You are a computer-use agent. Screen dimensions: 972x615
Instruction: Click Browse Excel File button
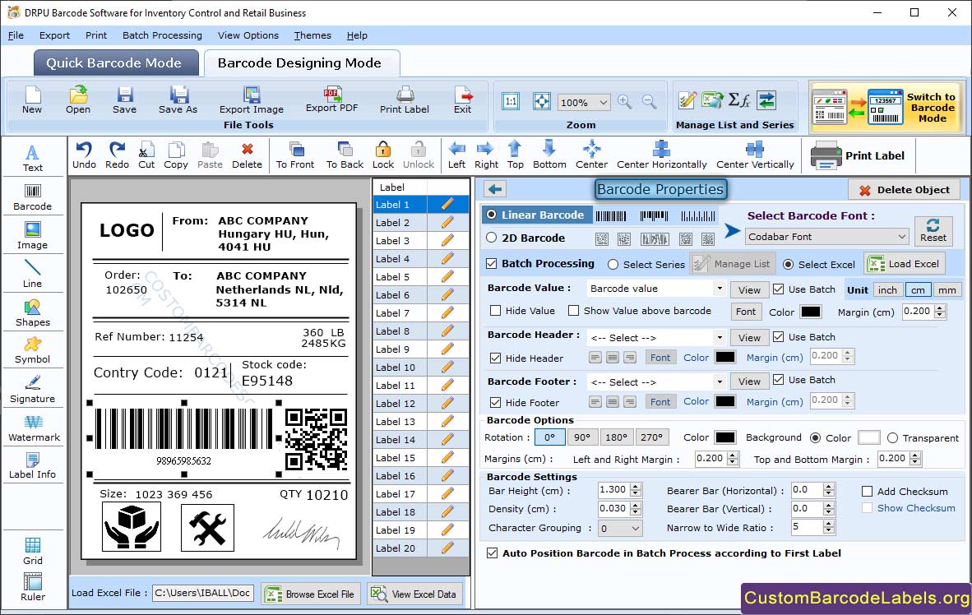[x=309, y=594]
